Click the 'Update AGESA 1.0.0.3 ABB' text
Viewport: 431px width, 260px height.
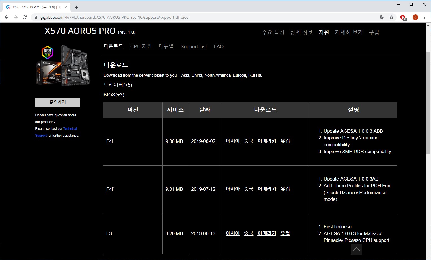[353, 131]
